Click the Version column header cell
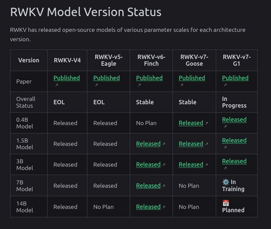Viewport: 271px width, 229px height. click(29, 60)
